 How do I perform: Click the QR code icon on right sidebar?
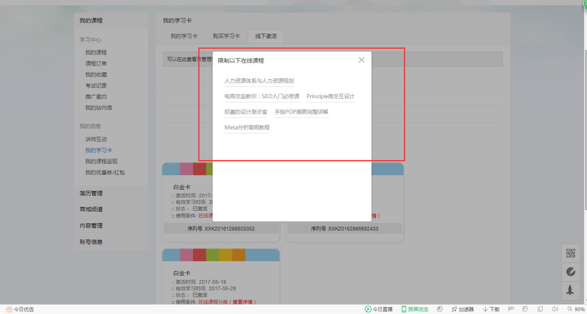[571, 253]
